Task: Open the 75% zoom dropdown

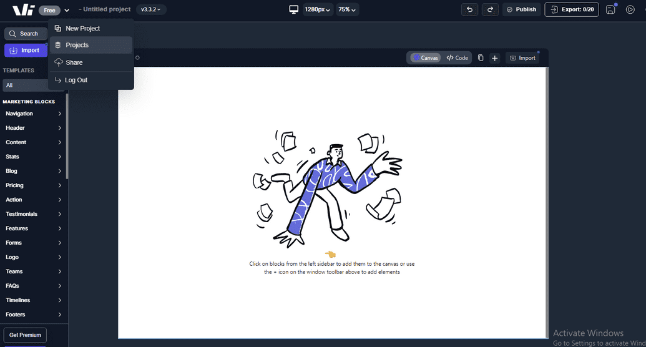Action: (347, 9)
